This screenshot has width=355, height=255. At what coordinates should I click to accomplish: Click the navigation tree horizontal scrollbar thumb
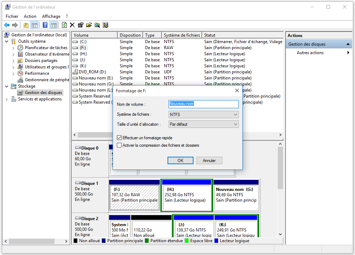pos(31,241)
